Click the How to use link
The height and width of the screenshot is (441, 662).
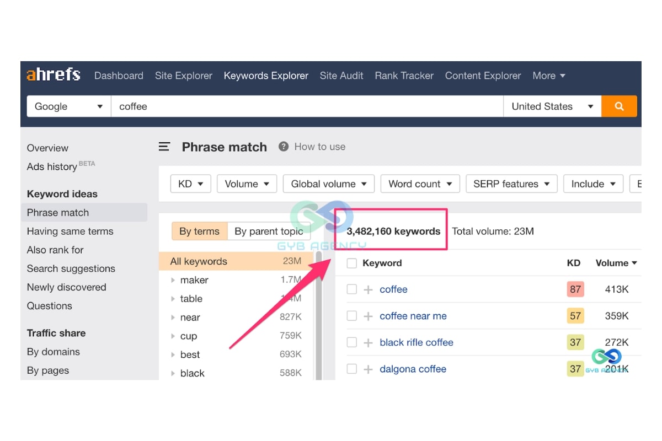(320, 147)
